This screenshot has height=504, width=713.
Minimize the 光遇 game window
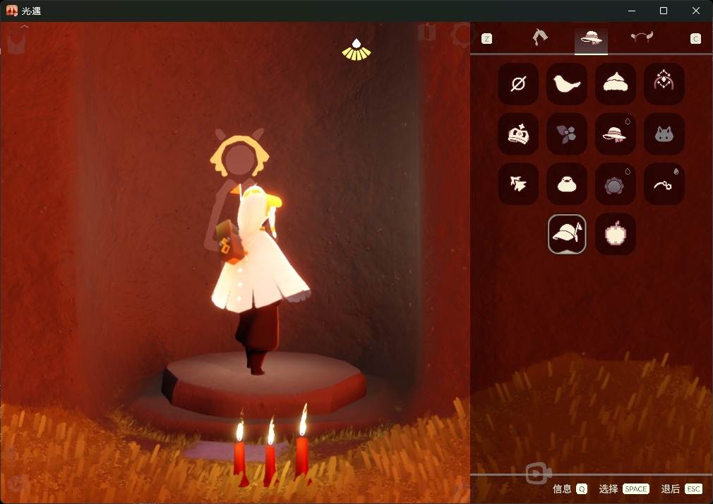tap(632, 11)
